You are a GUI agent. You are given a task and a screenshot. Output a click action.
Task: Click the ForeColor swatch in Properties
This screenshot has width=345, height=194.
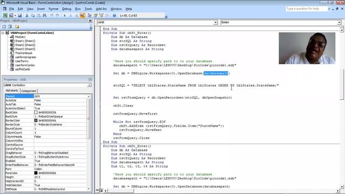(36, 173)
